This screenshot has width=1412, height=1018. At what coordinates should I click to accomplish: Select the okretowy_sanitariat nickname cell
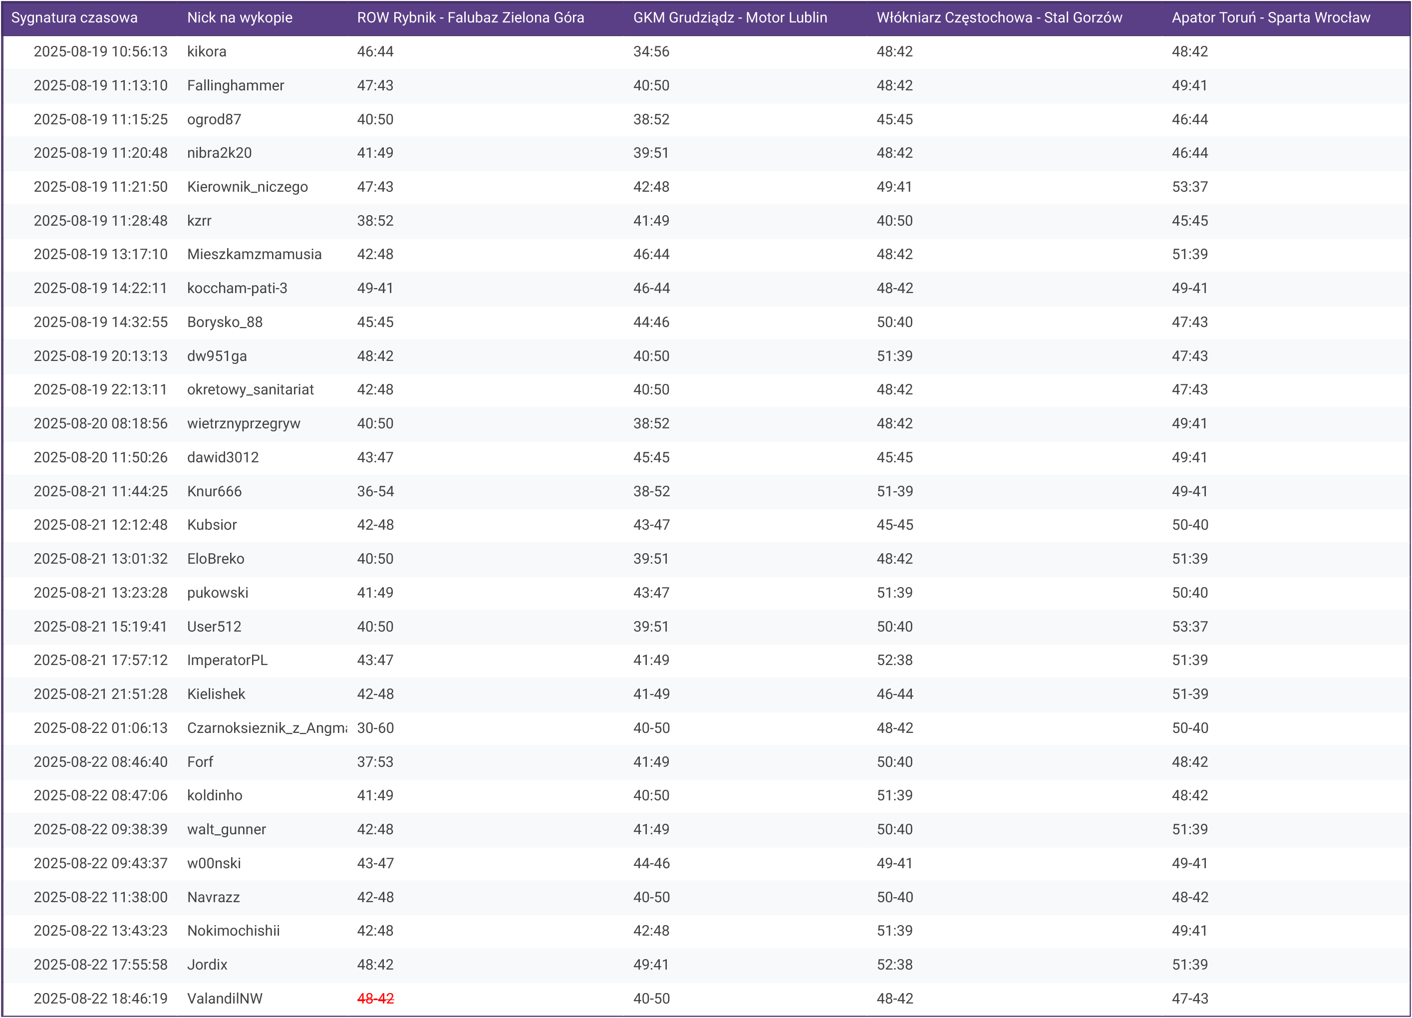click(250, 389)
